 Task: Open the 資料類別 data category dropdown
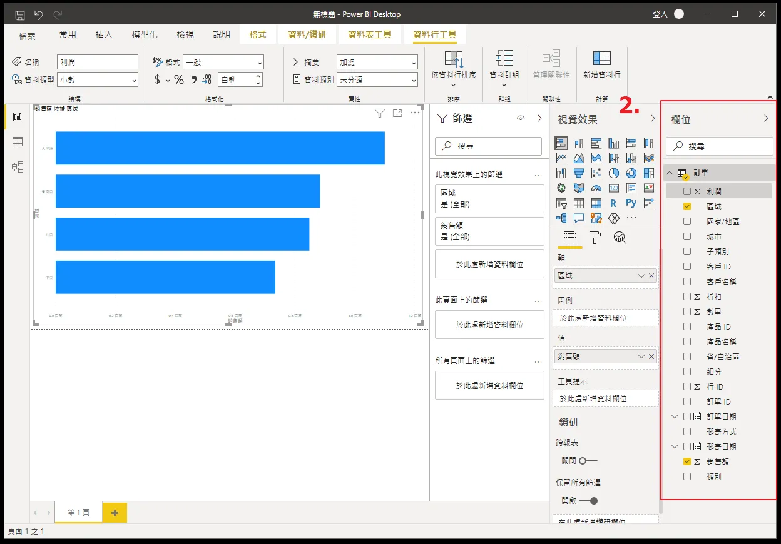(377, 79)
